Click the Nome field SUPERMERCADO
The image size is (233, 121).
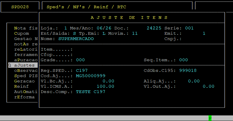(76, 39)
